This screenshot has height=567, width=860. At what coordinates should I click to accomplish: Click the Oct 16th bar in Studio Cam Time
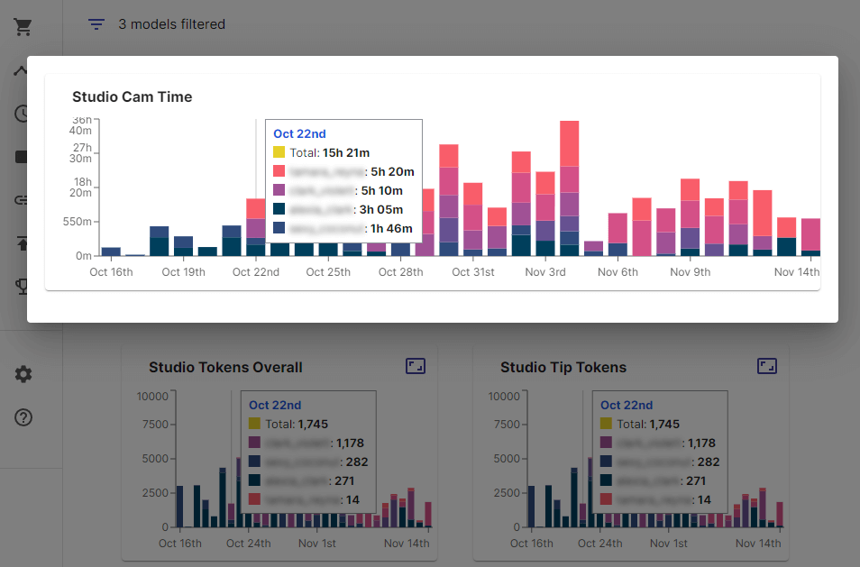point(111,251)
